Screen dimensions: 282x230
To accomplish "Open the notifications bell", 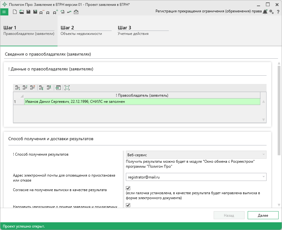I will pos(265,12).
